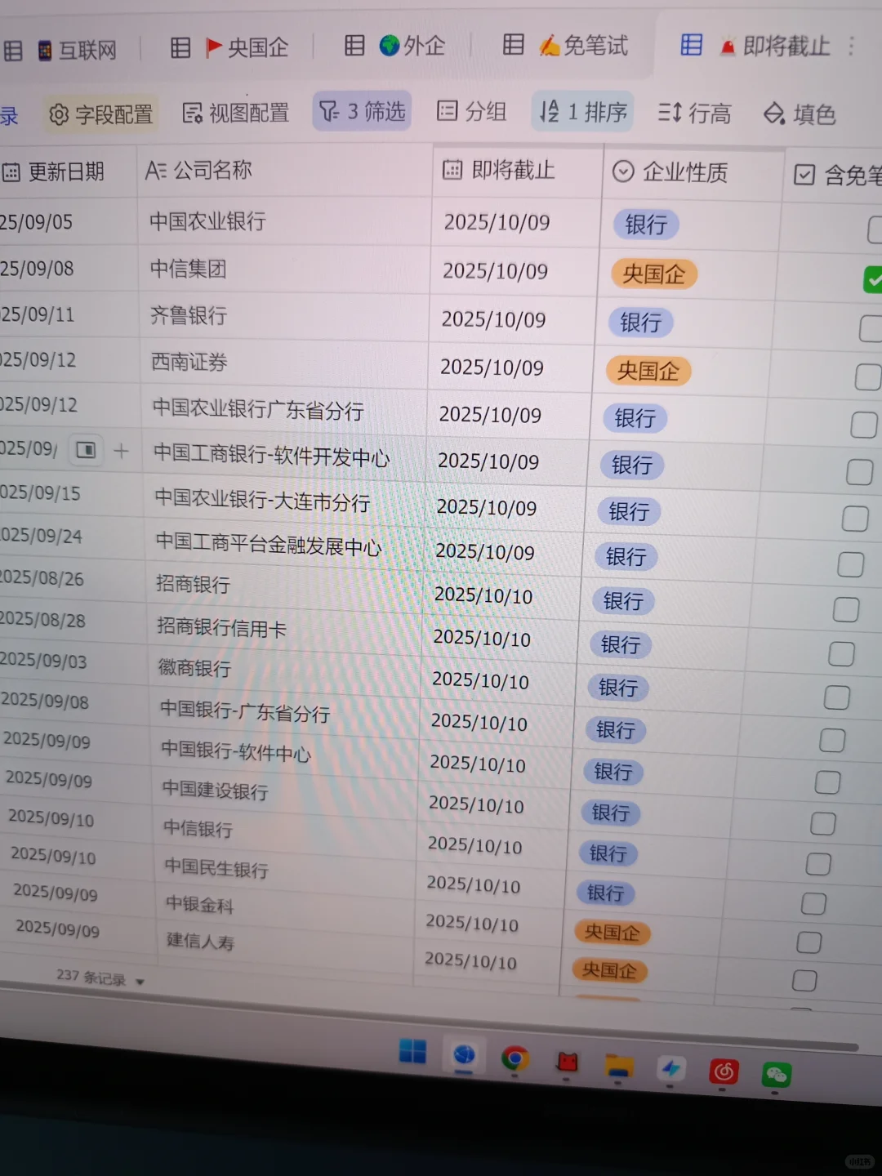Click the 央国企 tag in 西南证券 row
The image size is (882, 1176).
[x=648, y=372]
